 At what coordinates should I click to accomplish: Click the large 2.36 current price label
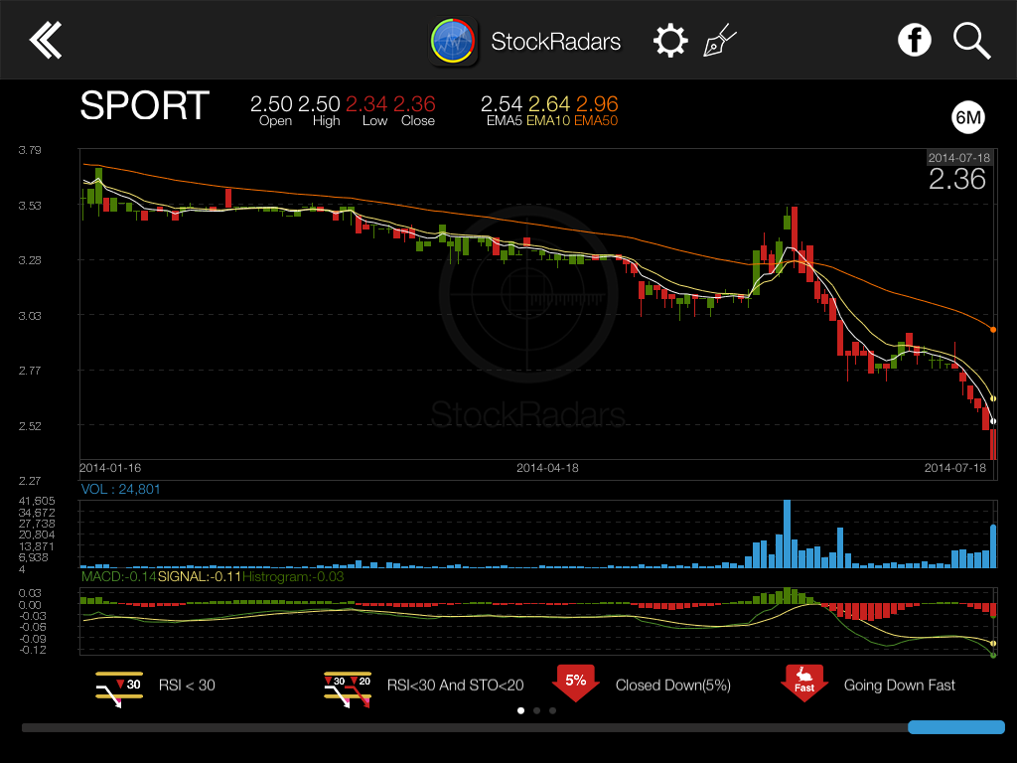coord(957,179)
